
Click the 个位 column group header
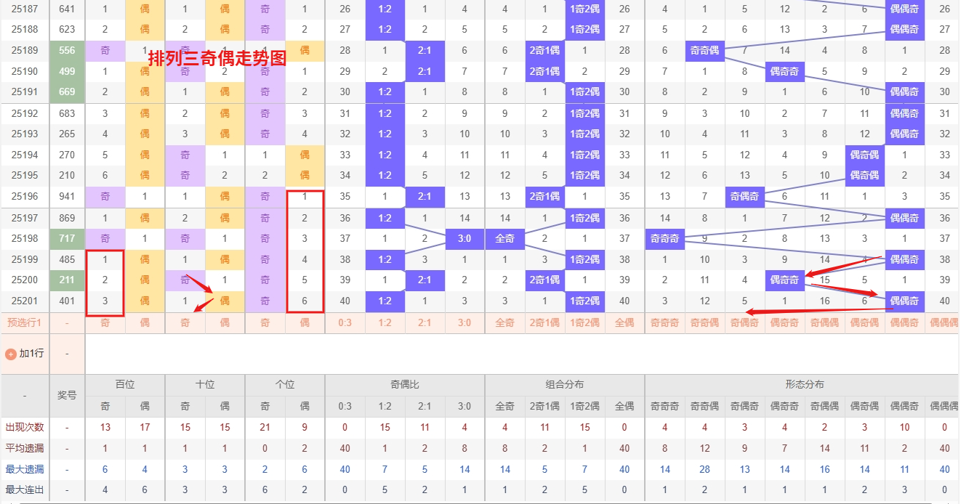coord(285,385)
